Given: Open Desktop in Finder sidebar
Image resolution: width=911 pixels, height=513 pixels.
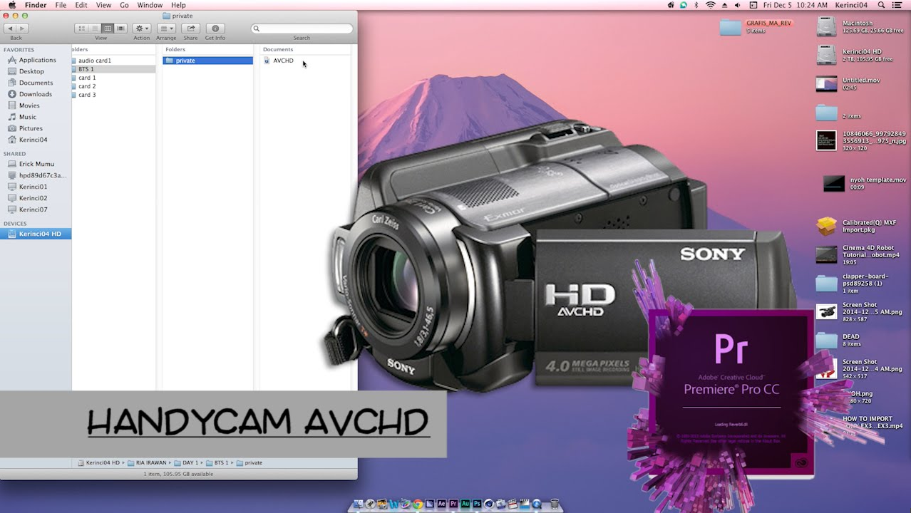Looking at the screenshot, I should [31, 71].
